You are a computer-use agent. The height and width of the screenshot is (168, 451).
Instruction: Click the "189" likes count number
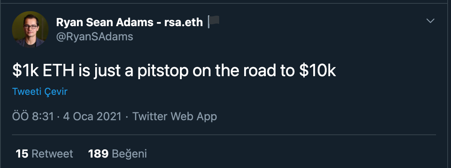pos(98,153)
